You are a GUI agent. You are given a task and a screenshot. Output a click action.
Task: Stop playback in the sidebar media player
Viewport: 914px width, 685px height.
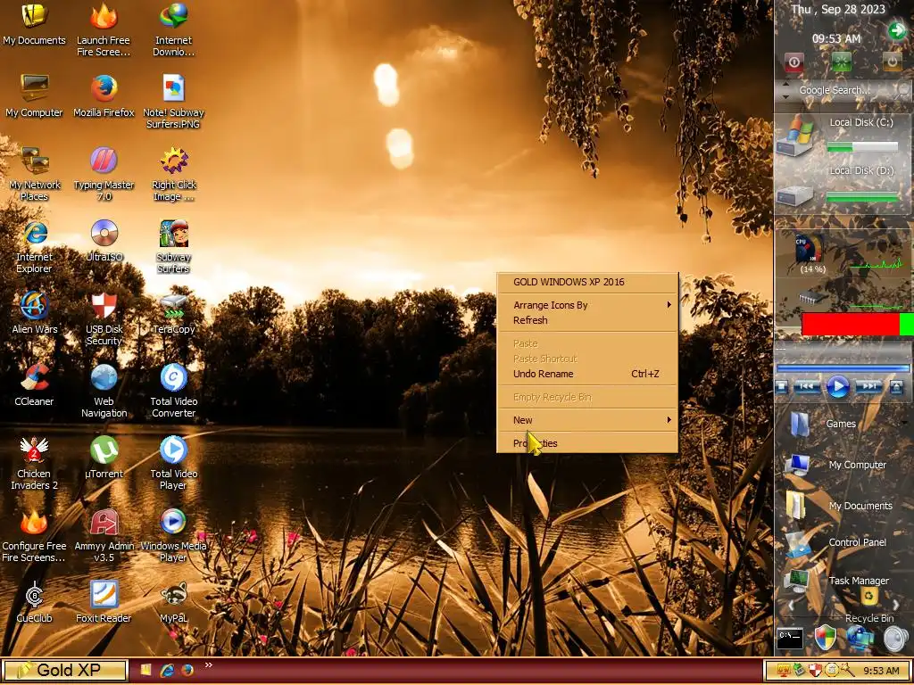782,387
